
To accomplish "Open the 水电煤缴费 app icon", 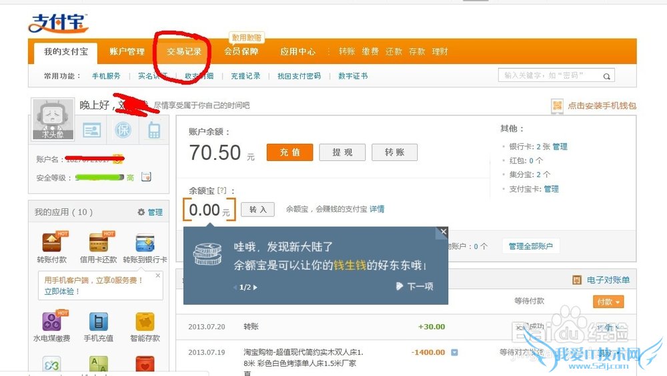I will pyautogui.click(x=52, y=321).
